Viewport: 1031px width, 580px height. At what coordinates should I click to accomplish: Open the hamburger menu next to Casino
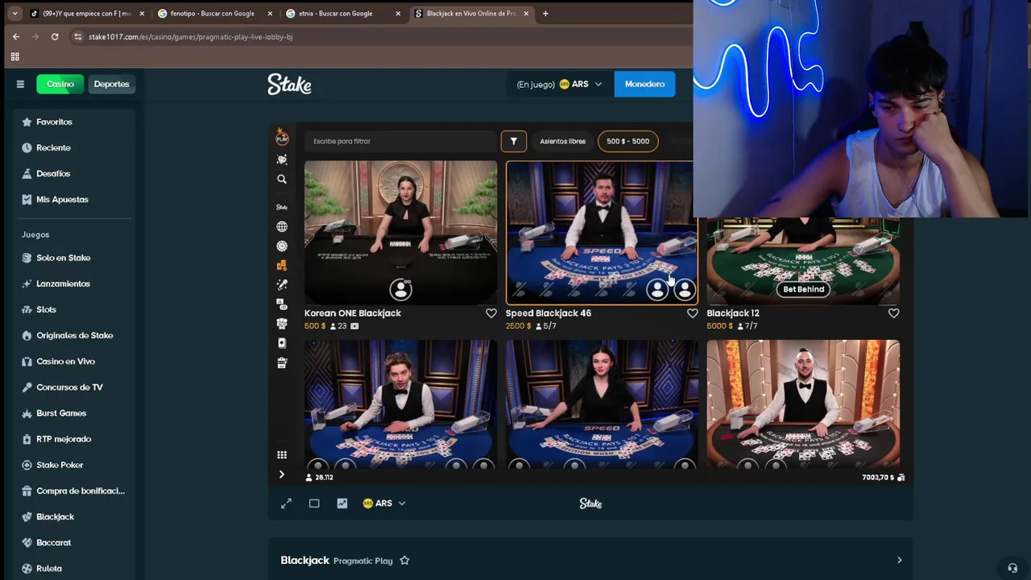pyautogui.click(x=20, y=84)
